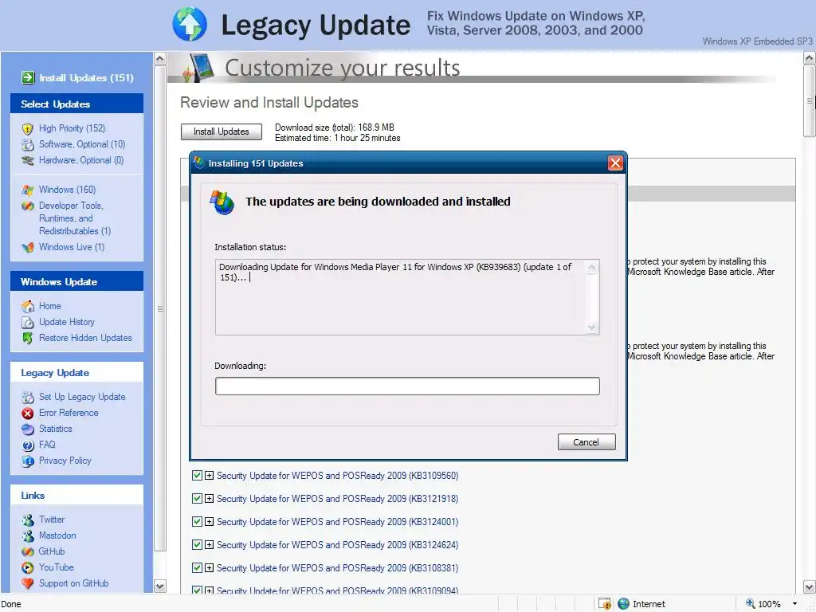Click the Update History icon
Screen dimensions: 816x612
pos(28,322)
